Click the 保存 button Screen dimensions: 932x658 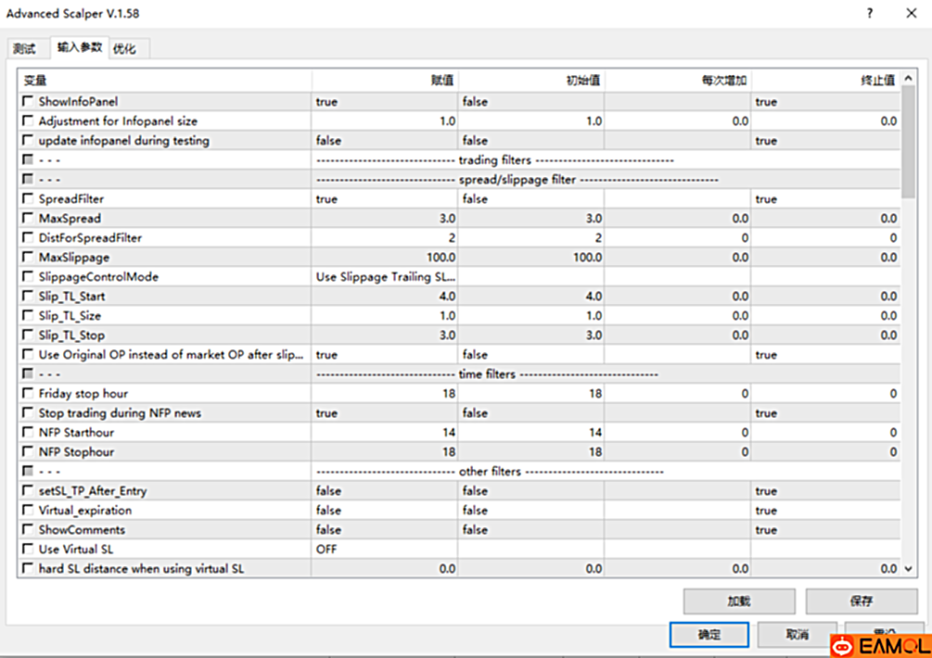(x=862, y=601)
